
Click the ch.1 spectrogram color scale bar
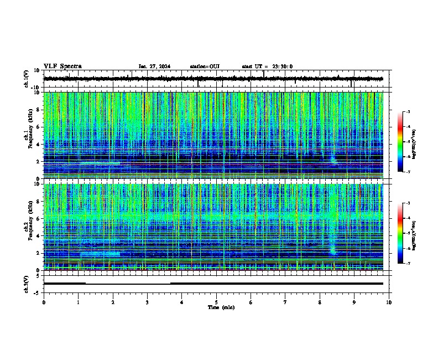(x=400, y=142)
